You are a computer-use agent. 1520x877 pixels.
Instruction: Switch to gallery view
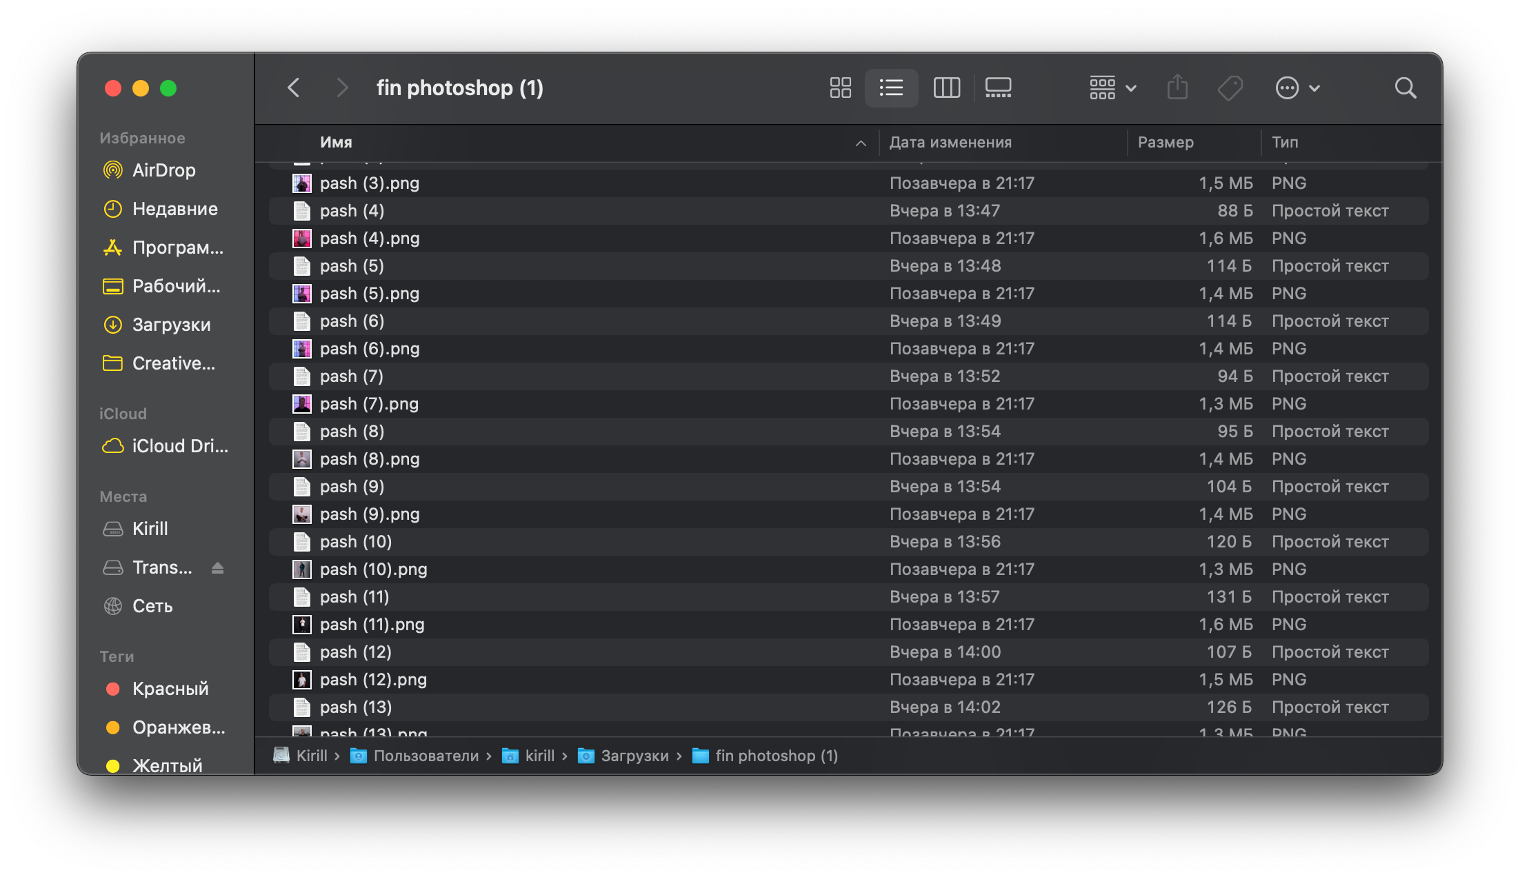tap(997, 88)
